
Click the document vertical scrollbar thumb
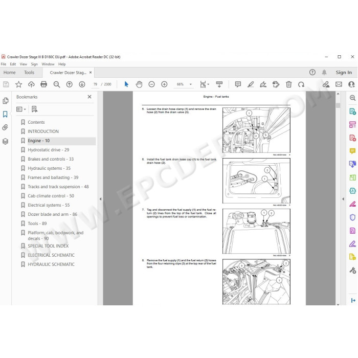338,105
